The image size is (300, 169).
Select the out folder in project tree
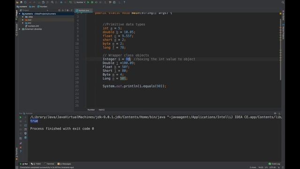[28, 20]
